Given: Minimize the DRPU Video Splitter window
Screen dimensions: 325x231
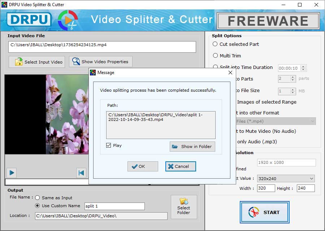Looking at the screenshot, I should click(283, 5).
